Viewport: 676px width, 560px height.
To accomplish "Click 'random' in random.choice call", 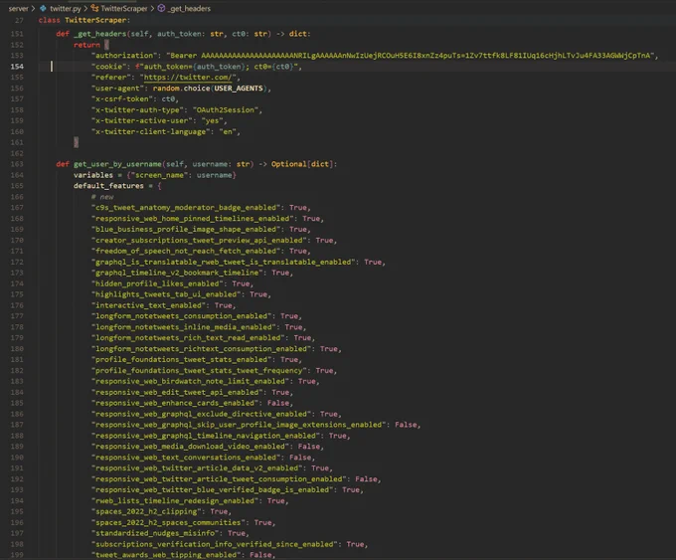I will tap(166, 88).
